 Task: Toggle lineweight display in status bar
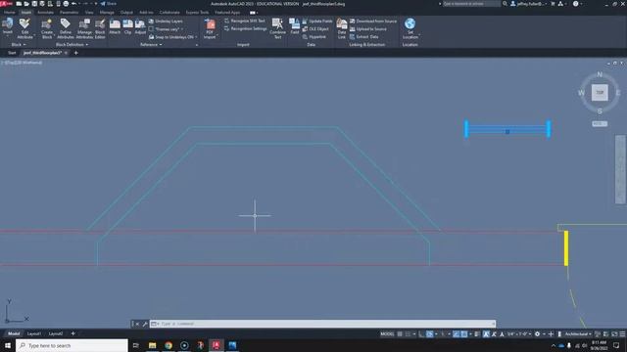[477, 334]
